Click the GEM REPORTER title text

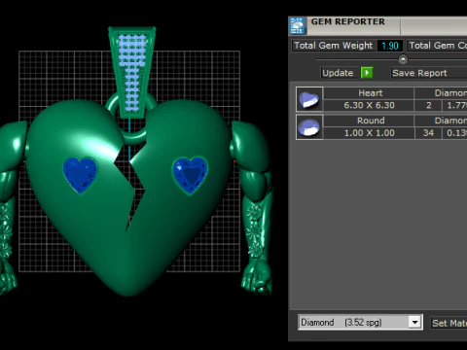[x=348, y=21]
